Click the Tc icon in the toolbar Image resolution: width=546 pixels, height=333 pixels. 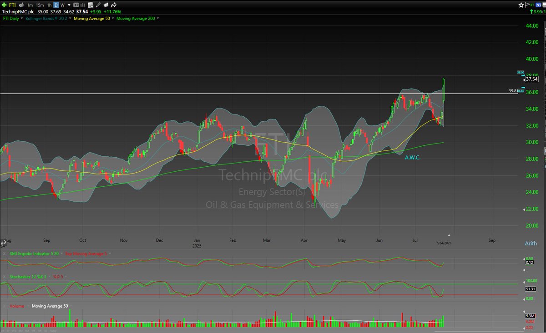tap(76, 5)
